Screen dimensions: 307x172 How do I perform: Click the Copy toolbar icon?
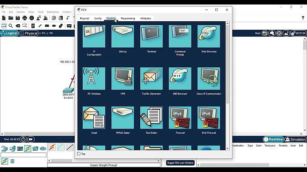(x=54, y=18)
